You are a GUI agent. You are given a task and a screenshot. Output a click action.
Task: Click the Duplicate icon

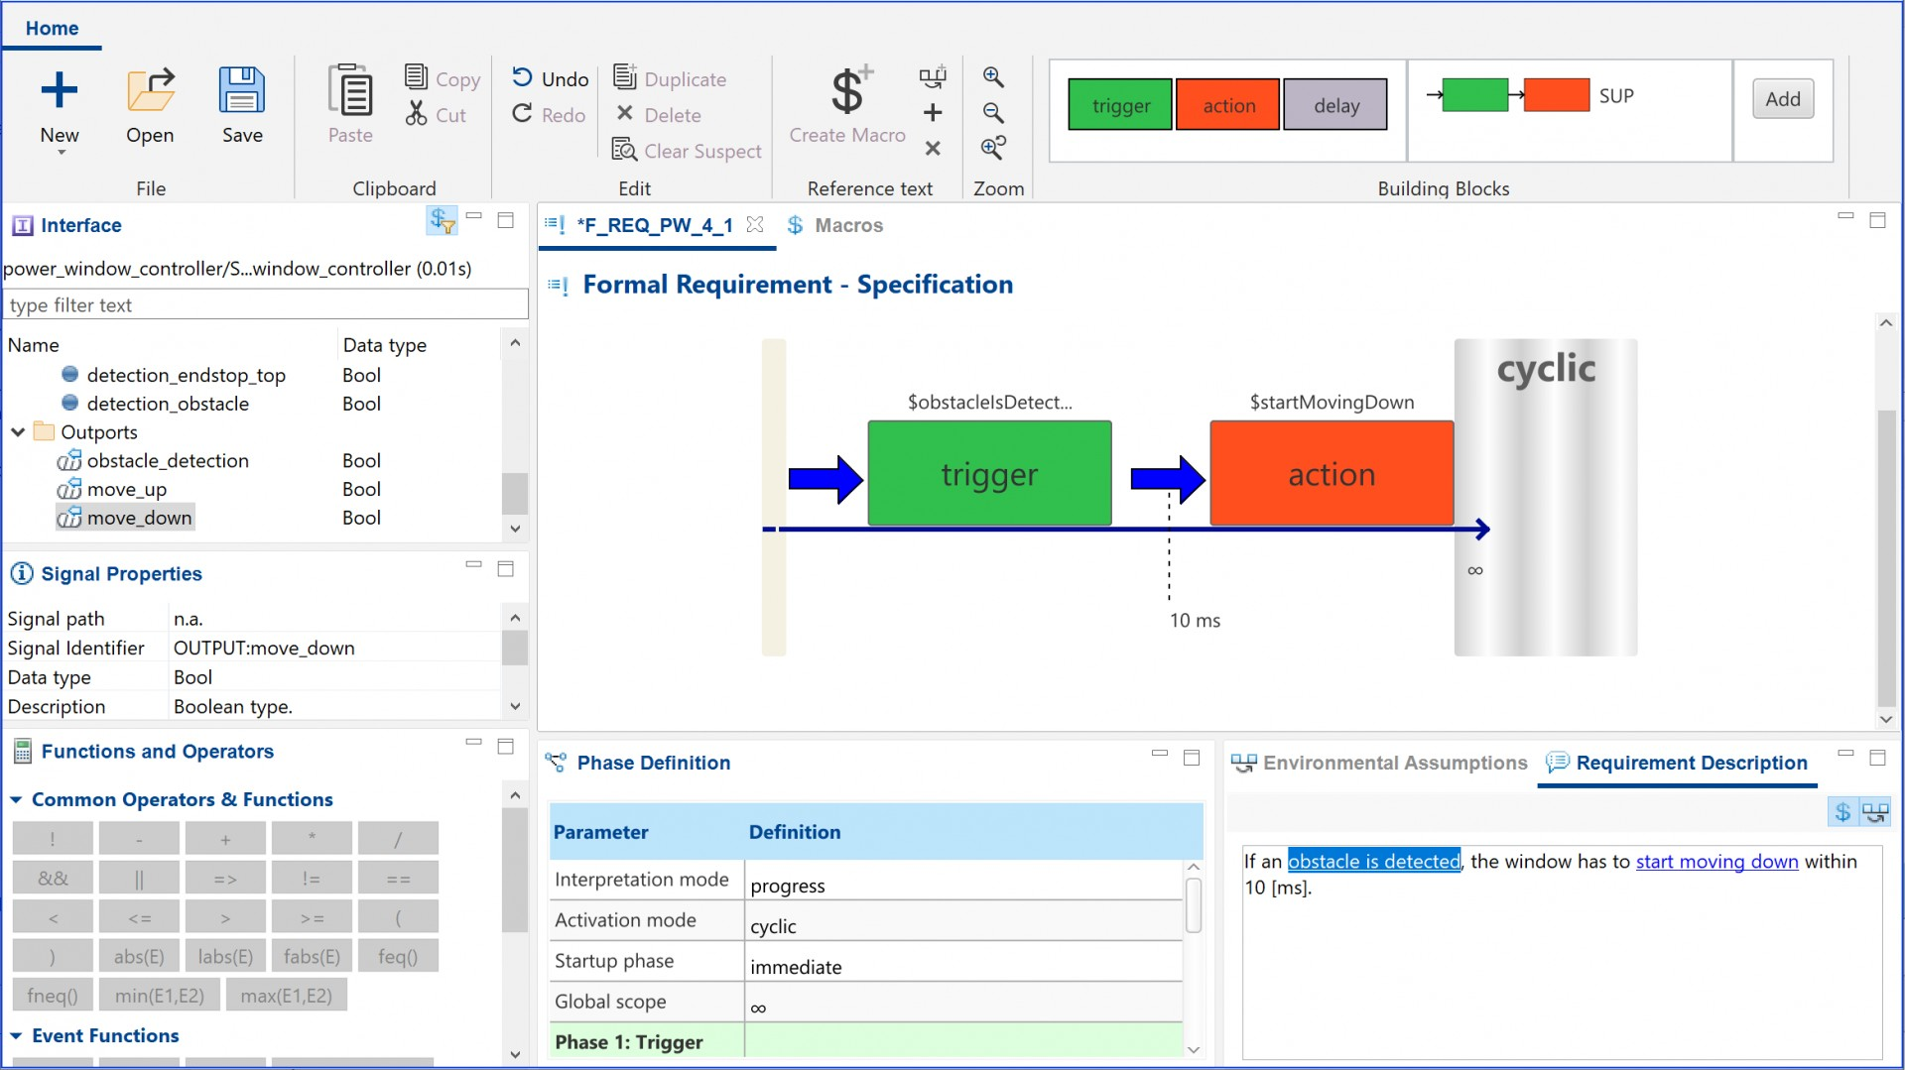(x=624, y=77)
